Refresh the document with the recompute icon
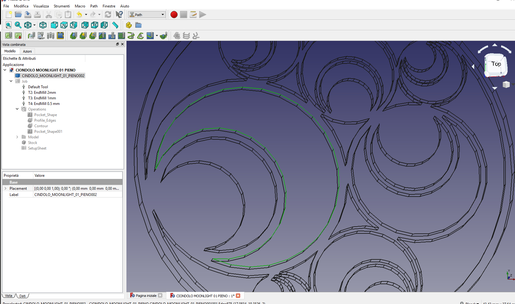This screenshot has width=515, height=304. (108, 15)
